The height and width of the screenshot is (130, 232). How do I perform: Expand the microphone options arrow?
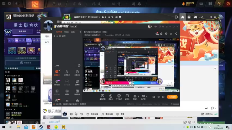(x=138, y=96)
